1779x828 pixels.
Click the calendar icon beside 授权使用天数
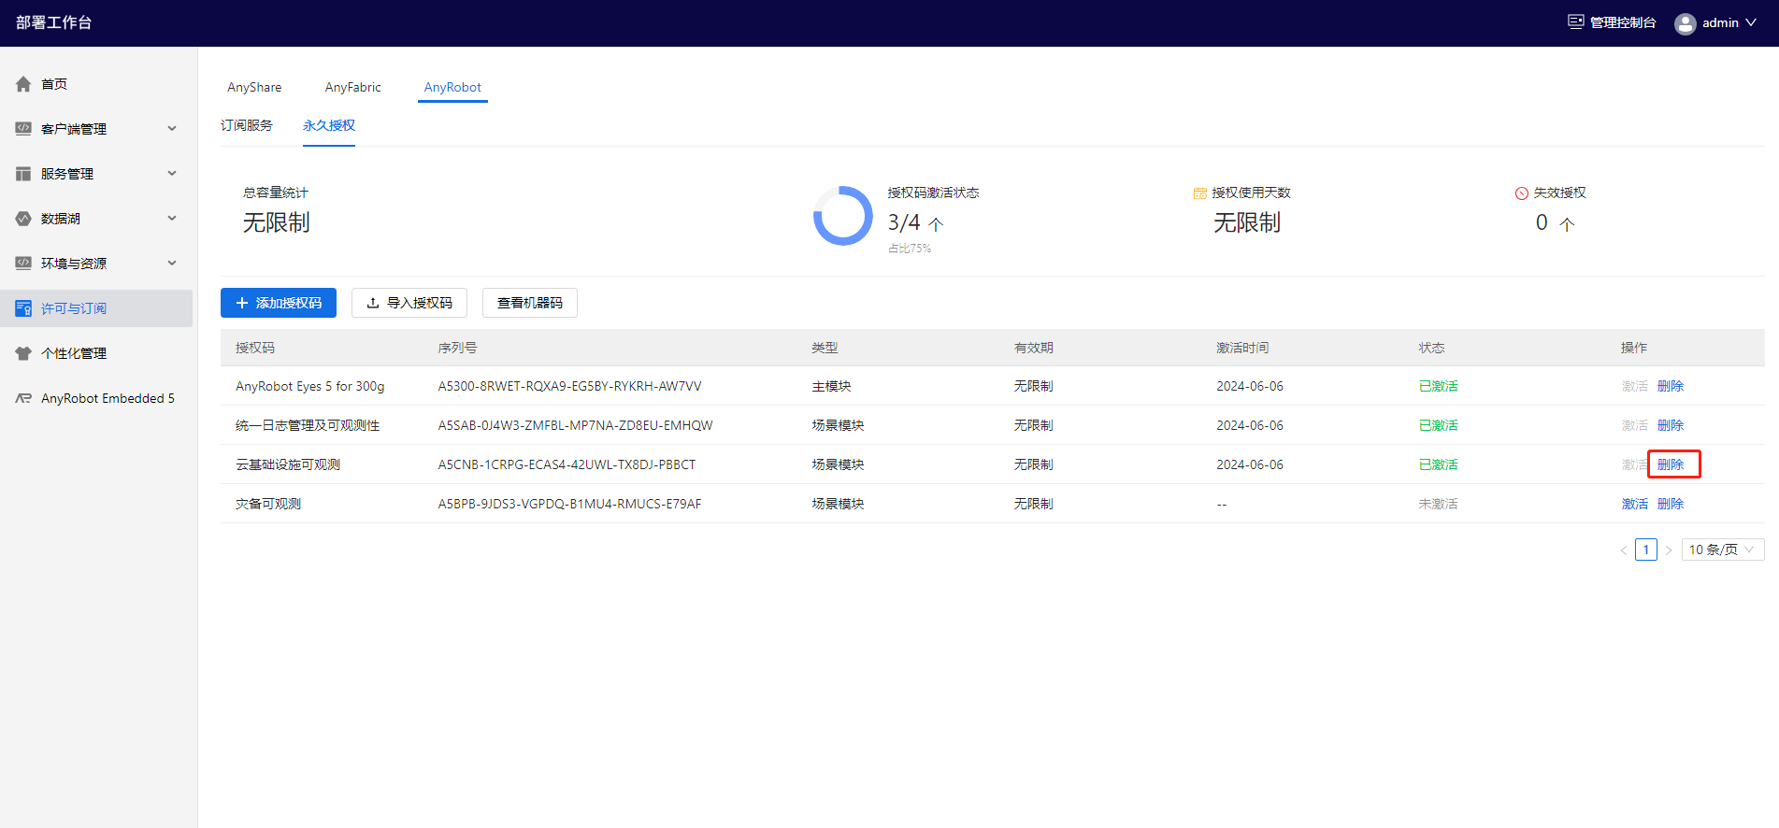pos(1200,193)
